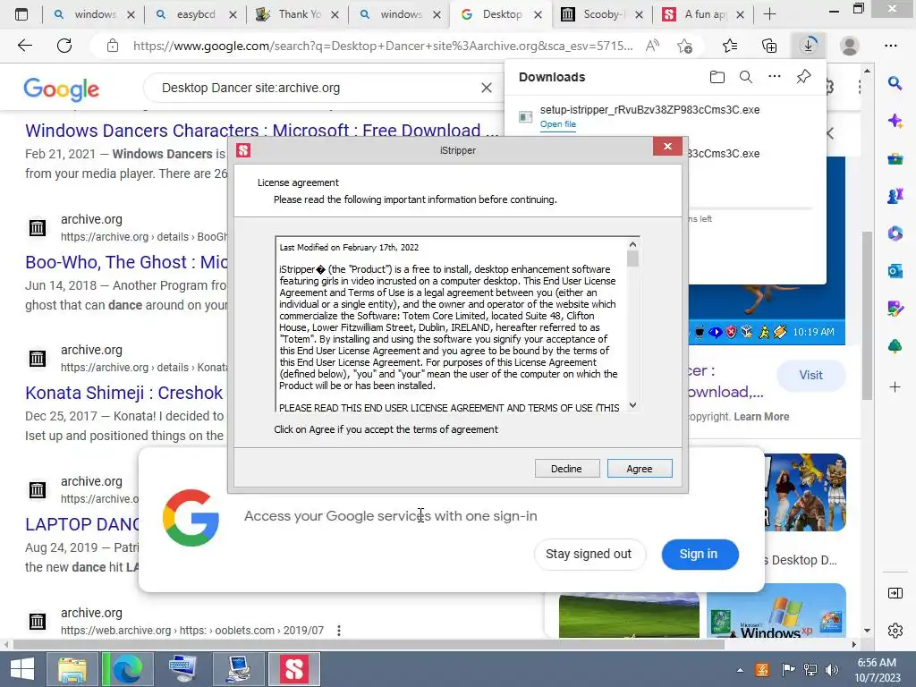The image size is (916, 687).
Task: Click the address bar URL
Action: pyautogui.click(x=383, y=46)
